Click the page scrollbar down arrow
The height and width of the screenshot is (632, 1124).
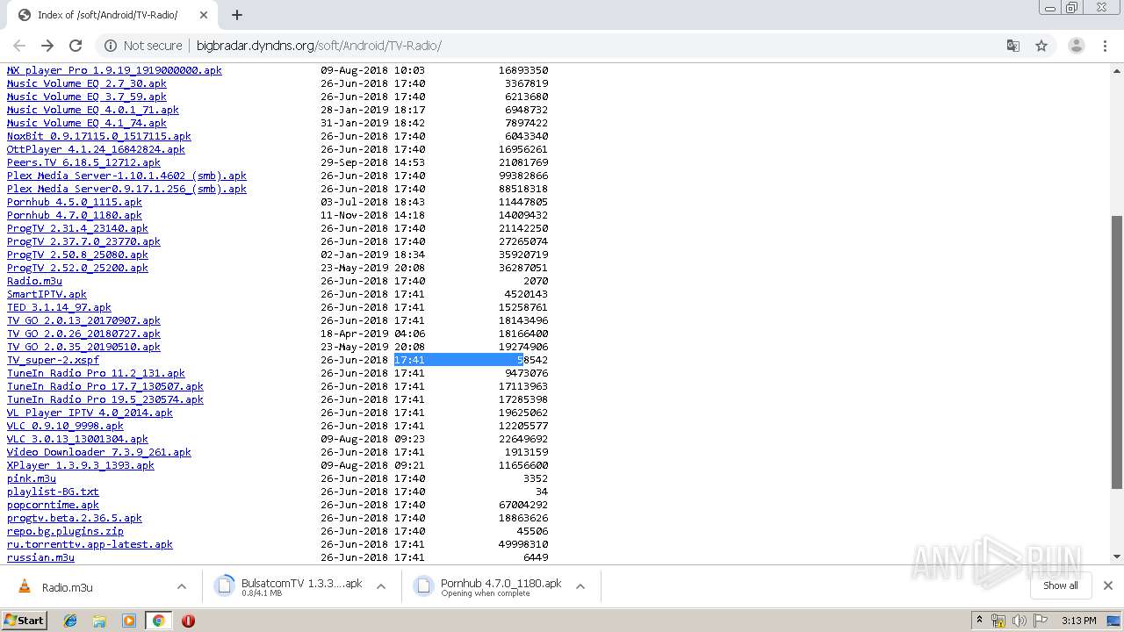[1117, 557]
